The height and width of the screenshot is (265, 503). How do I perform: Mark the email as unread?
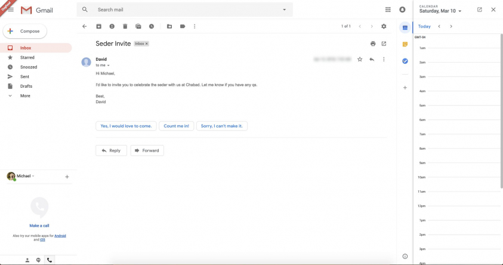click(x=138, y=26)
